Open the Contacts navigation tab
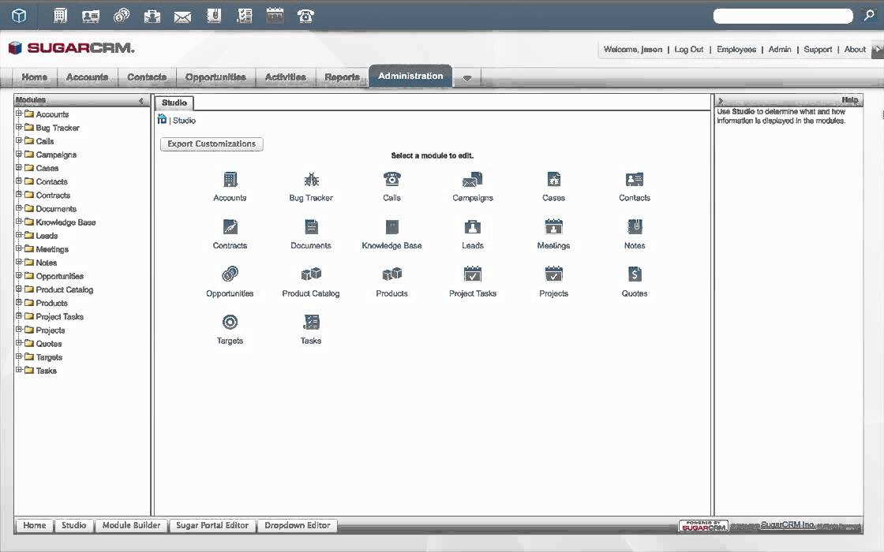The width and height of the screenshot is (884, 552). click(x=147, y=77)
